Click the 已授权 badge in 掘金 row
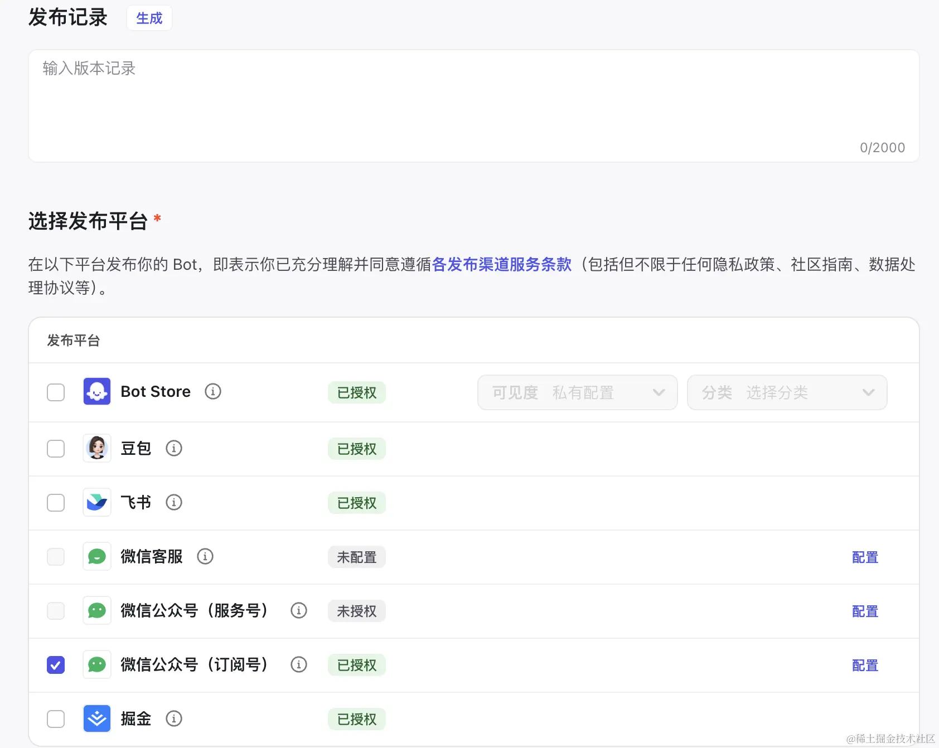939x748 pixels. [x=357, y=719]
